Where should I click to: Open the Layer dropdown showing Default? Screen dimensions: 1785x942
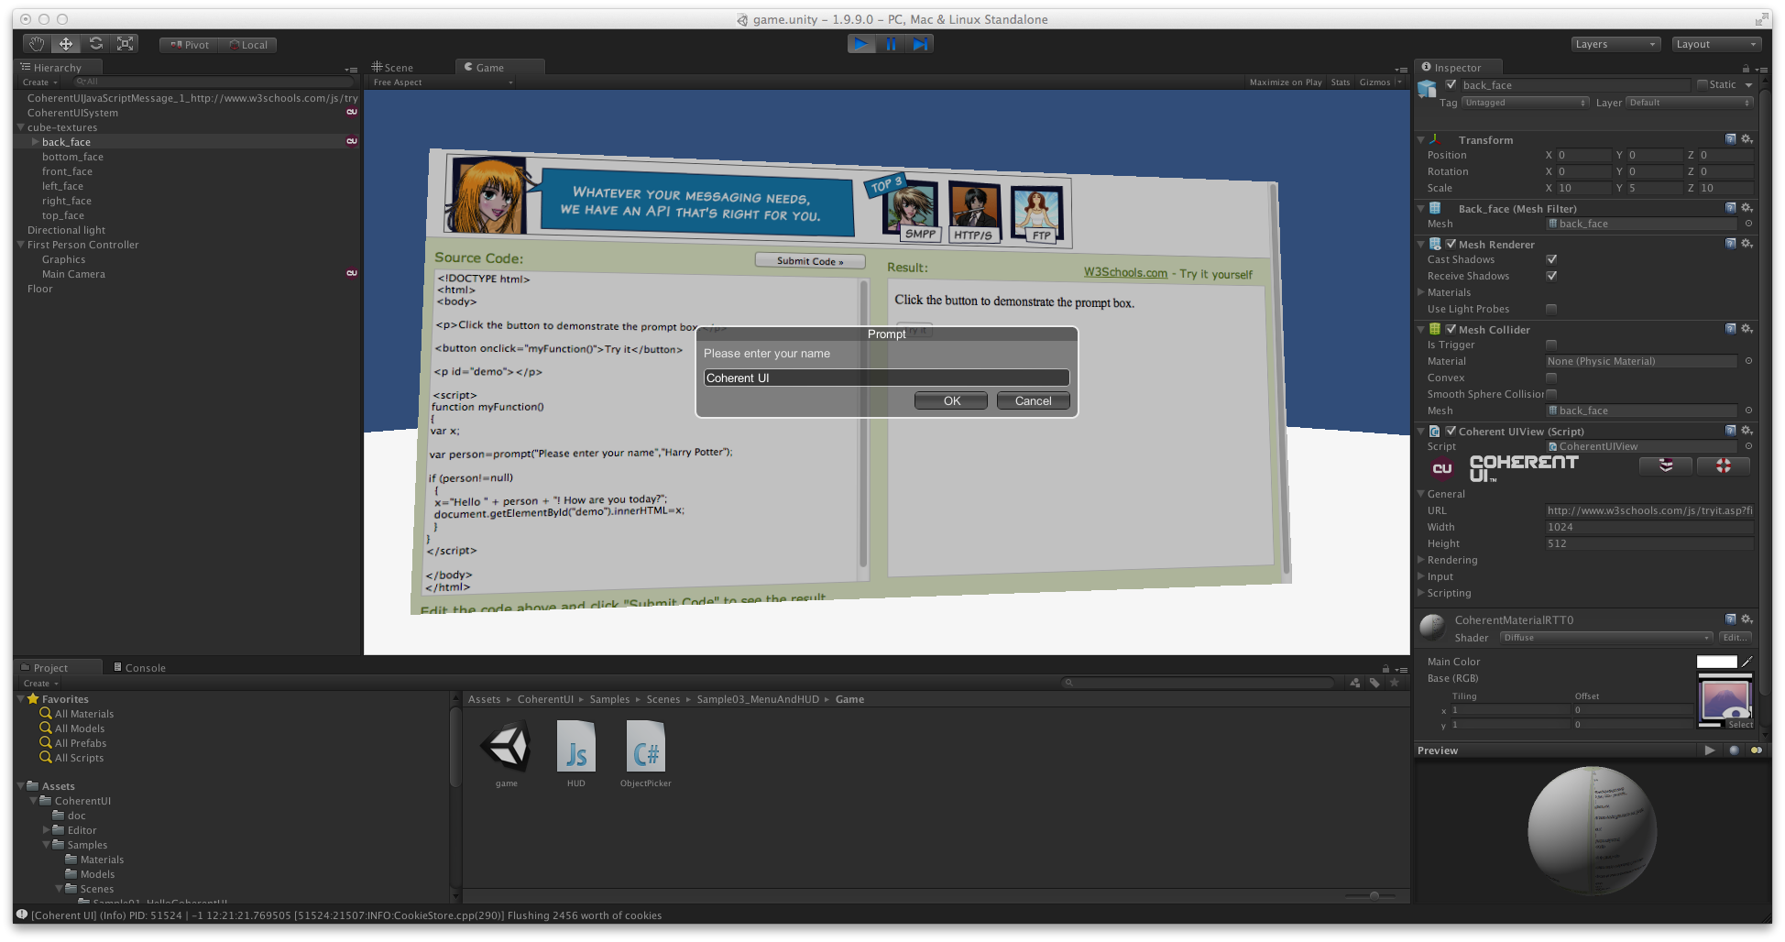(1690, 103)
